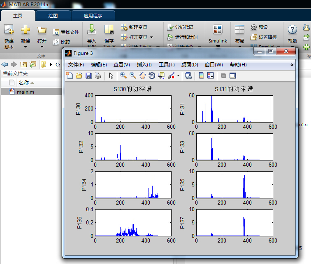
Task: Expand the New (新建) dropdown arrow
Action: pos(26,47)
